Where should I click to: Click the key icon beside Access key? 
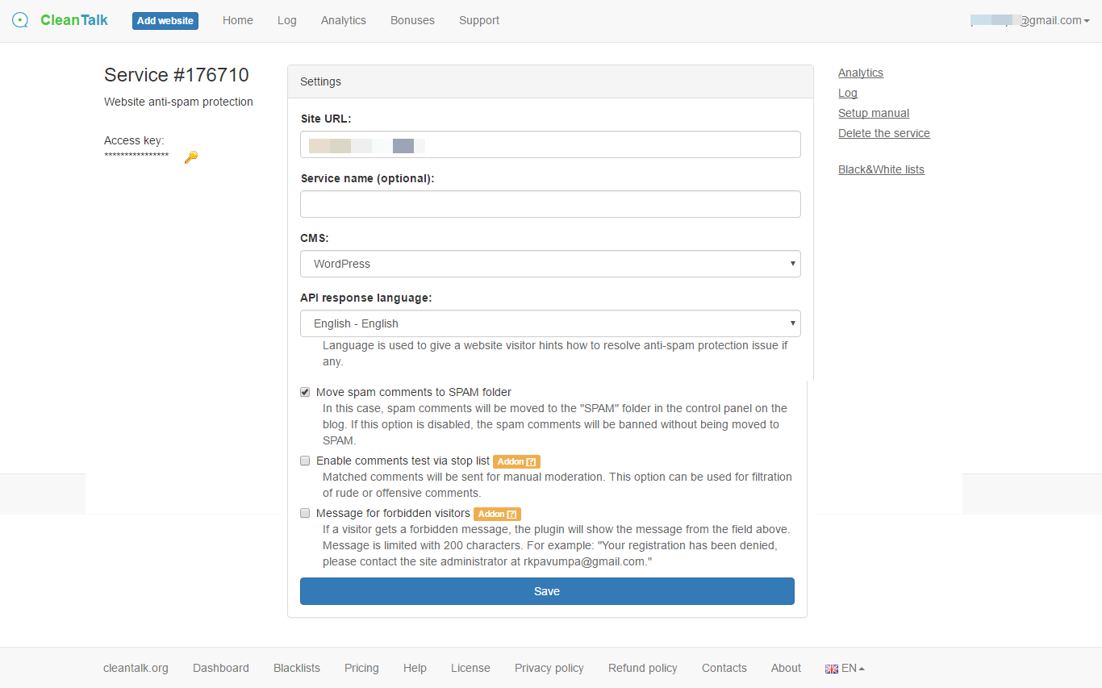(190, 157)
